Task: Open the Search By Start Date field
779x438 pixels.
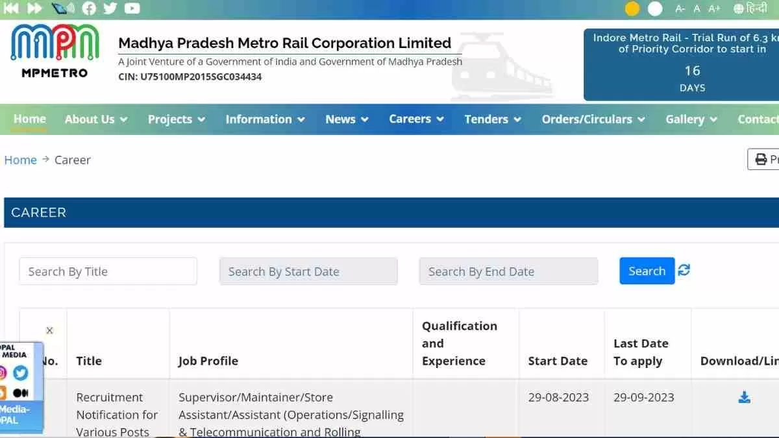Action: (x=308, y=271)
